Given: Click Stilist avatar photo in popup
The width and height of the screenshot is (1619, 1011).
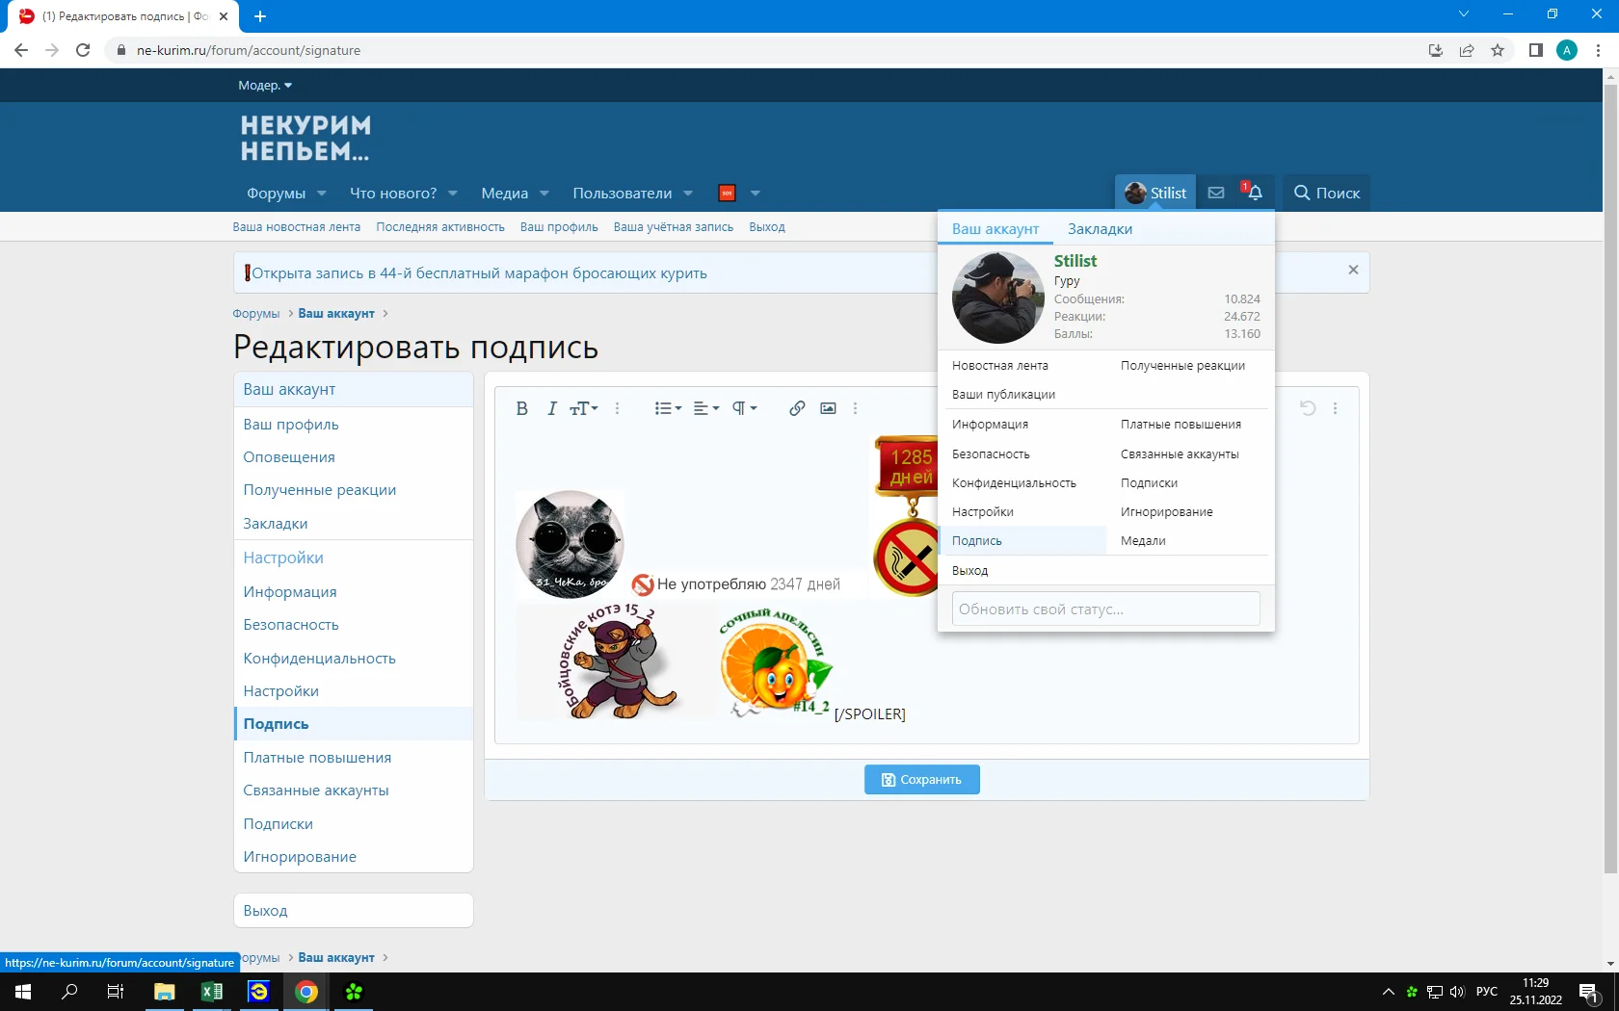Looking at the screenshot, I should coord(997,298).
